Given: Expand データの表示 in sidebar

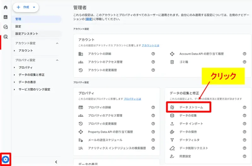Looking at the screenshot, I should pos(14,82).
